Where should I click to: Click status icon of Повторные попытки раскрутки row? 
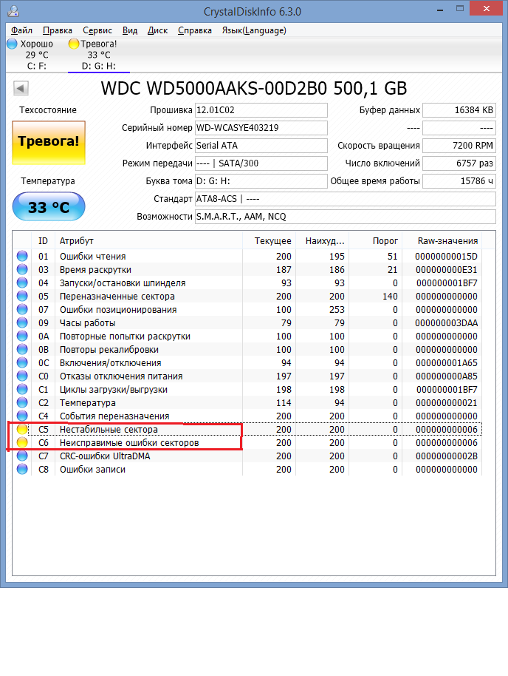[22, 336]
